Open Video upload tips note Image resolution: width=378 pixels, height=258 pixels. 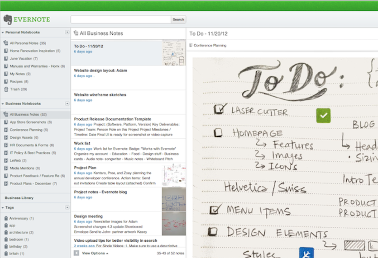[x=129, y=242]
